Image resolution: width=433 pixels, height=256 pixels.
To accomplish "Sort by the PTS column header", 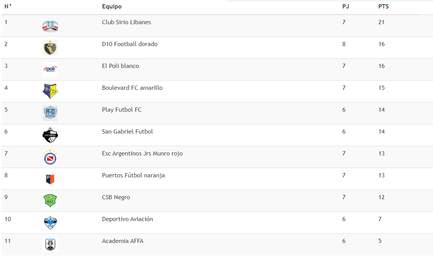I will (383, 7).
